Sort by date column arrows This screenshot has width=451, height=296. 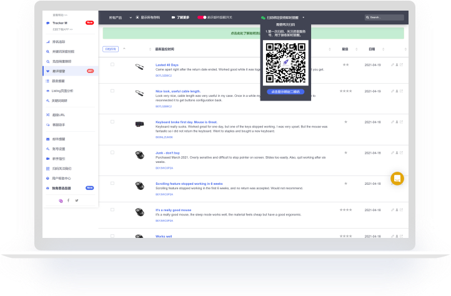coord(383,49)
